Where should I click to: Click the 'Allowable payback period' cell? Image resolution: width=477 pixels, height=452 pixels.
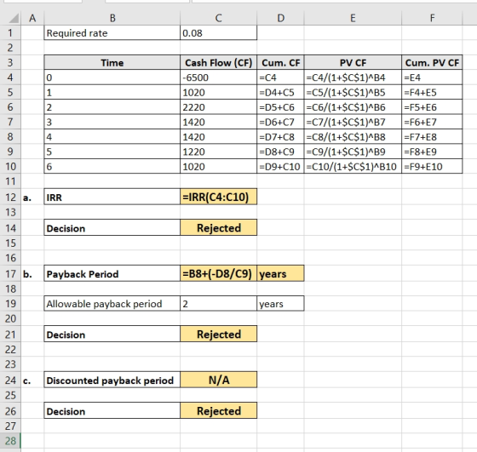(112, 303)
